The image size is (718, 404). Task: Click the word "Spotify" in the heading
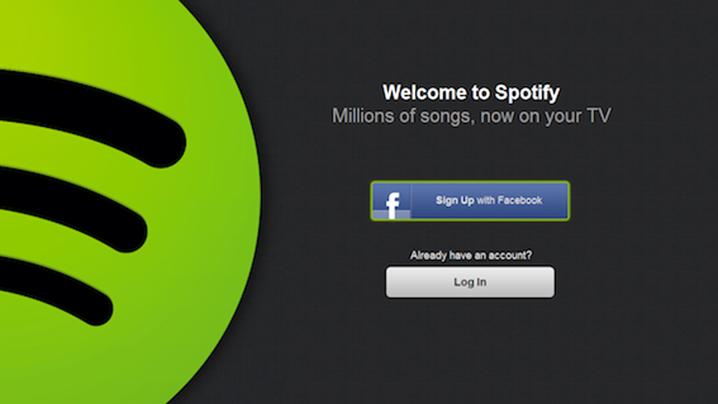pyautogui.click(x=527, y=94)
